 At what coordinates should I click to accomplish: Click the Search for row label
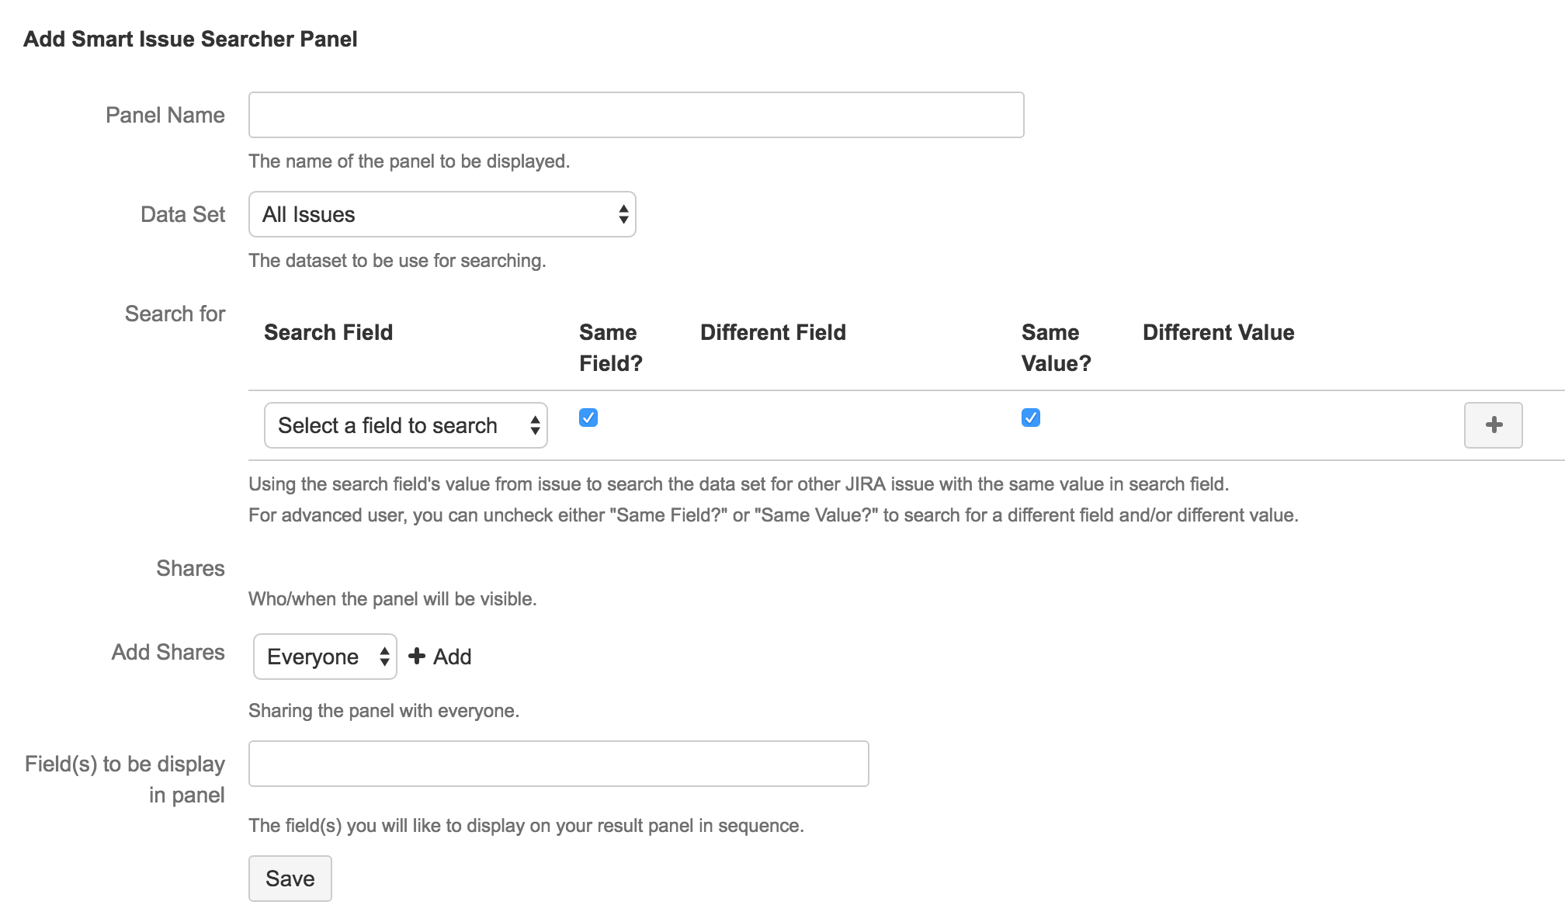pos(174,314)
